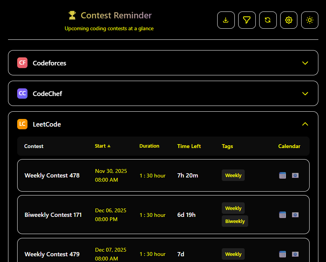The width and height of the screenshot is (326, 262).
Task: Toggle the Weekly tag on Weekly Contest 478
Action: 233,175
